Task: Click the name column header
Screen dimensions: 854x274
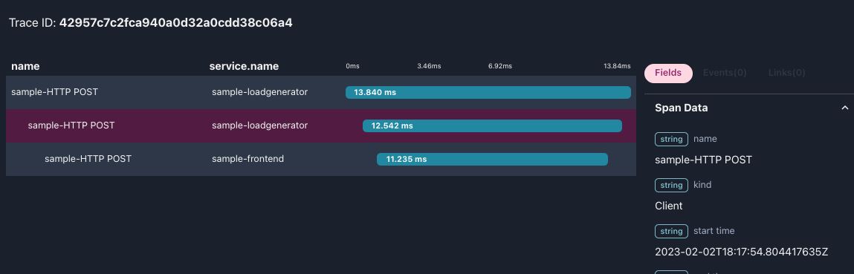Action: click(x=25, y=66)
